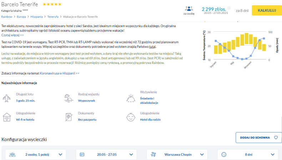282x160 pixels.
Task: Open the 'Warszawa Chopin' airport dropdown
Action: (177, 154)
